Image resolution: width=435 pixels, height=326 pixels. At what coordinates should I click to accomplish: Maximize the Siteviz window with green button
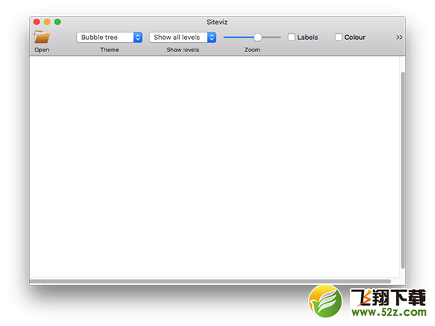coord(58,22)
